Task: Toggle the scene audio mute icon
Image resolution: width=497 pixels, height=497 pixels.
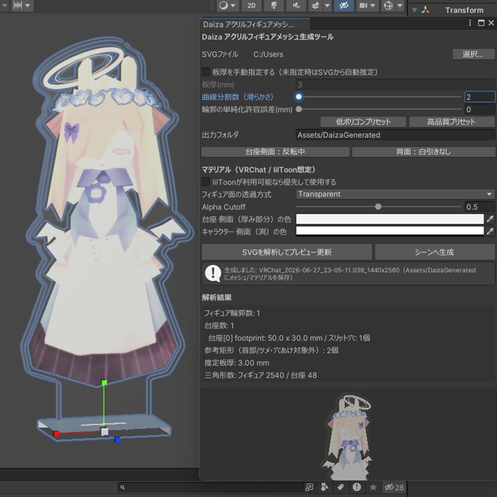Action: point(296,5)
